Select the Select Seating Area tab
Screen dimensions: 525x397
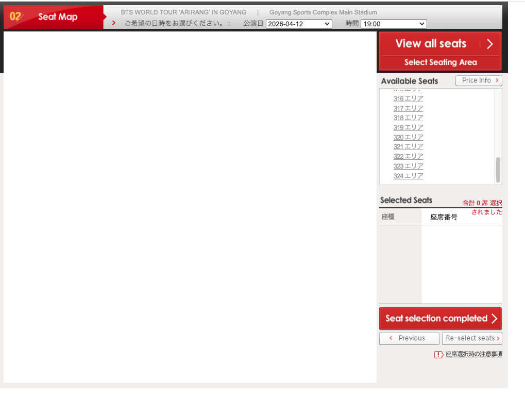pyautogui.click(x=440, y=62)
